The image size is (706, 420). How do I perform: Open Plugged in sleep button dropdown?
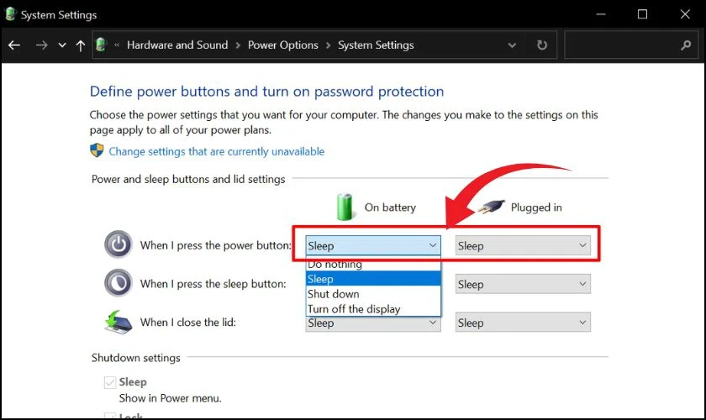(523, 284)
